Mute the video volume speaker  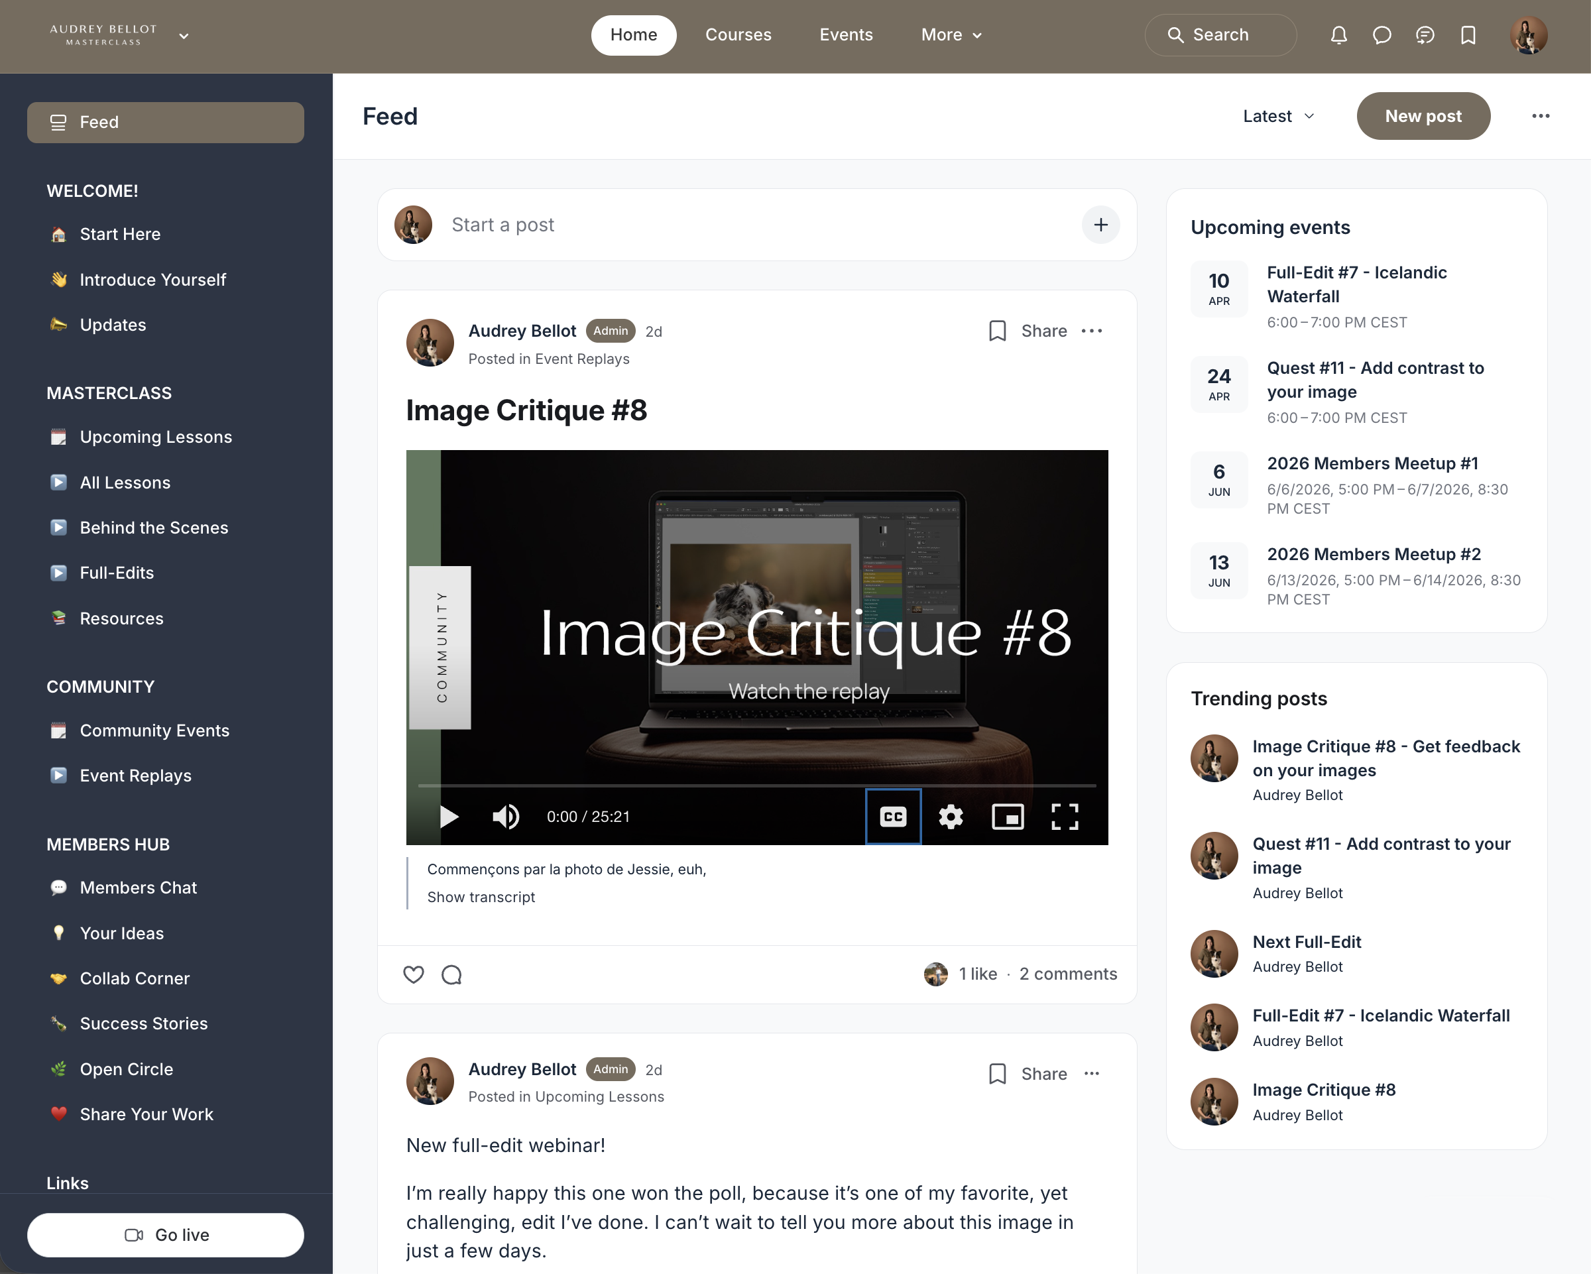pos(506,817)
